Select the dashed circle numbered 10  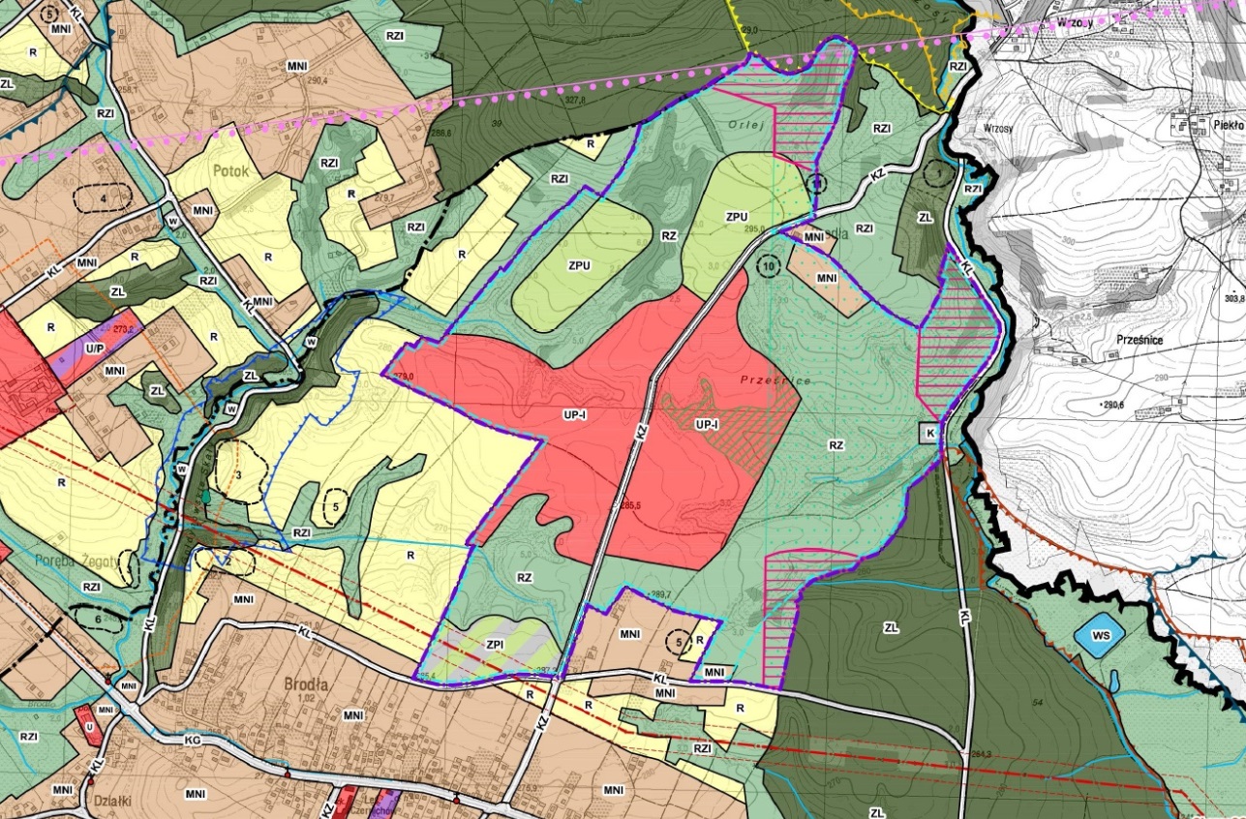click(x=769, y=266)
